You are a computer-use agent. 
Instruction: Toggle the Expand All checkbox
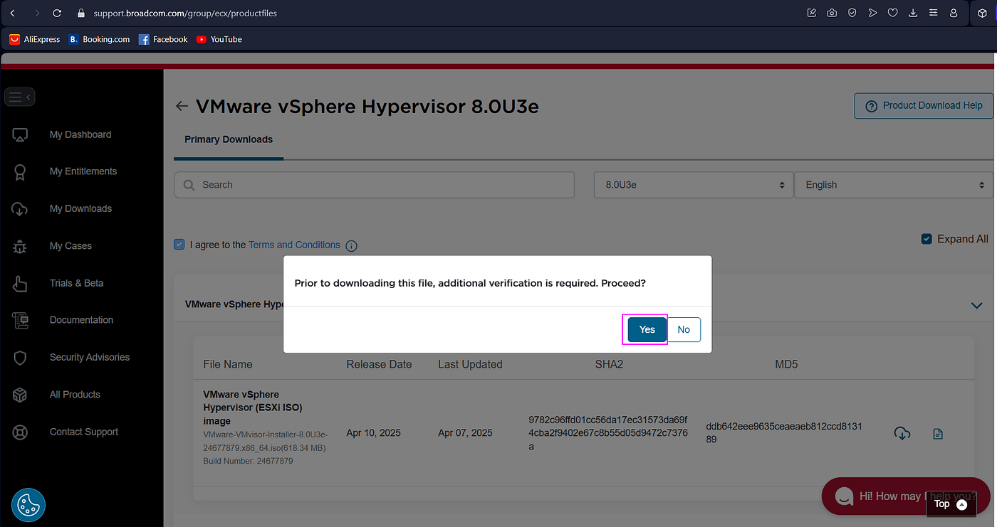(x=926, y=239)
